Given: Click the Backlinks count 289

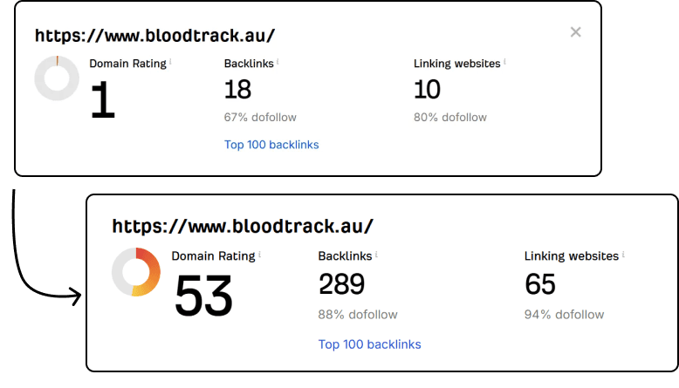Looking at the screenshot, I should pyautogui.click(x=341, y=284).
